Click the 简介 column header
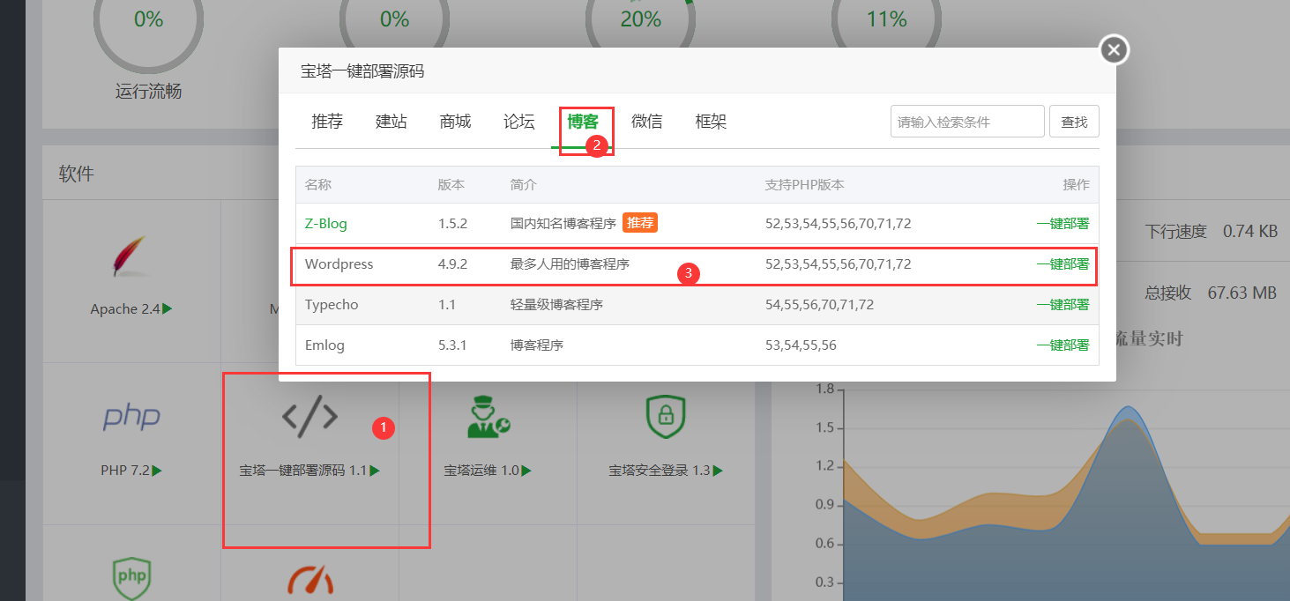The image size is (1290, 601). tap(523, 185)
